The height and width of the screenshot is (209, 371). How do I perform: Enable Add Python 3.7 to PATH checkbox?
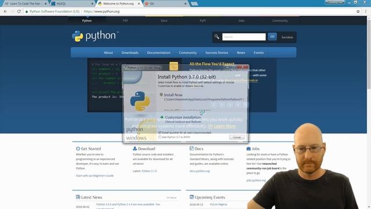160,137
